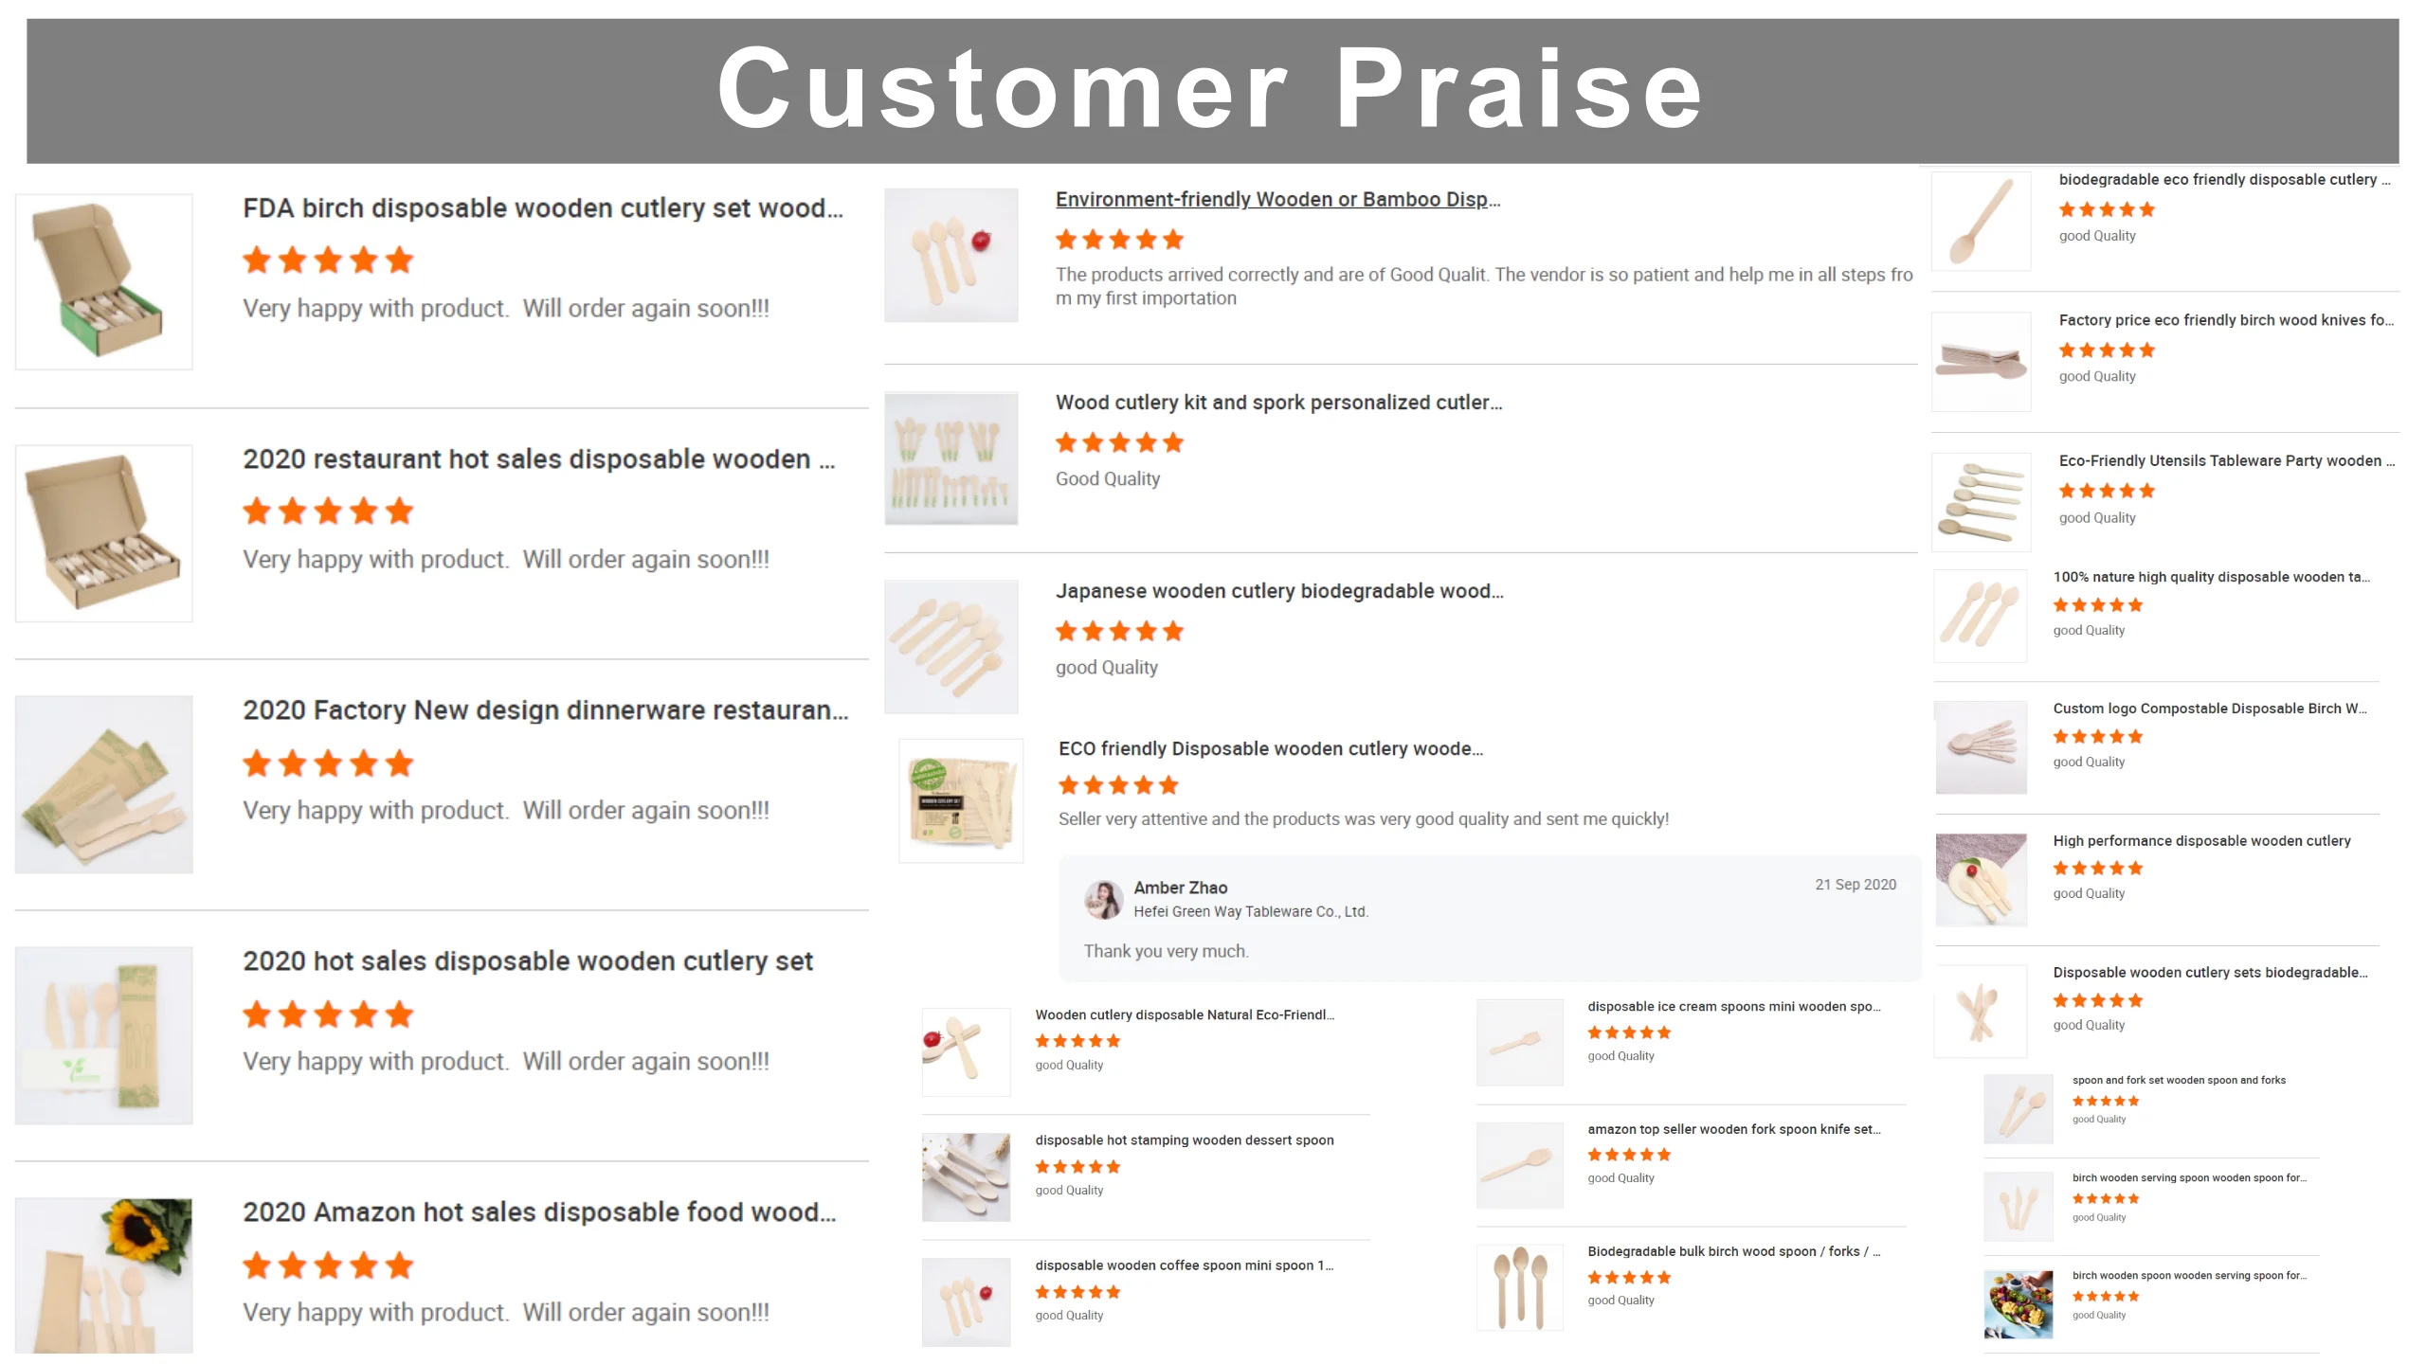Viewport: 2426px width, 1364px height.
Task: Click the sunflower Amazon hot sales thumbnail
Action: coord(103,1274)
